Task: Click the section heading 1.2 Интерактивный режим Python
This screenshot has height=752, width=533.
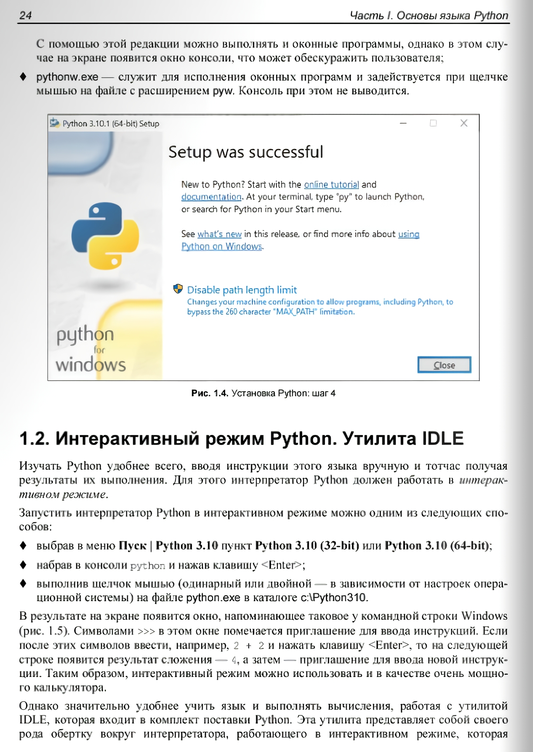Action: point(242,438)
